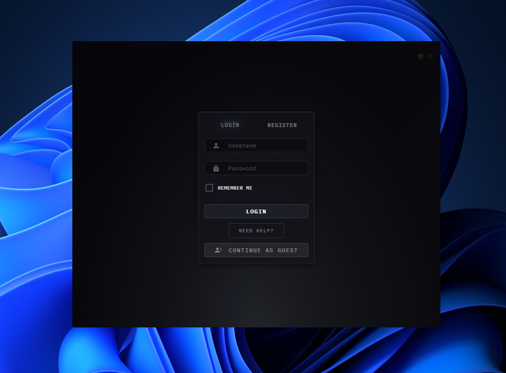The width and height of the screenshot is (506, 373).
Task: Click the REMEMBER ME label text
Action: pos(235,188)
